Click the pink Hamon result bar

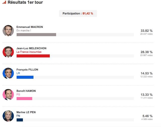(24, 99)
